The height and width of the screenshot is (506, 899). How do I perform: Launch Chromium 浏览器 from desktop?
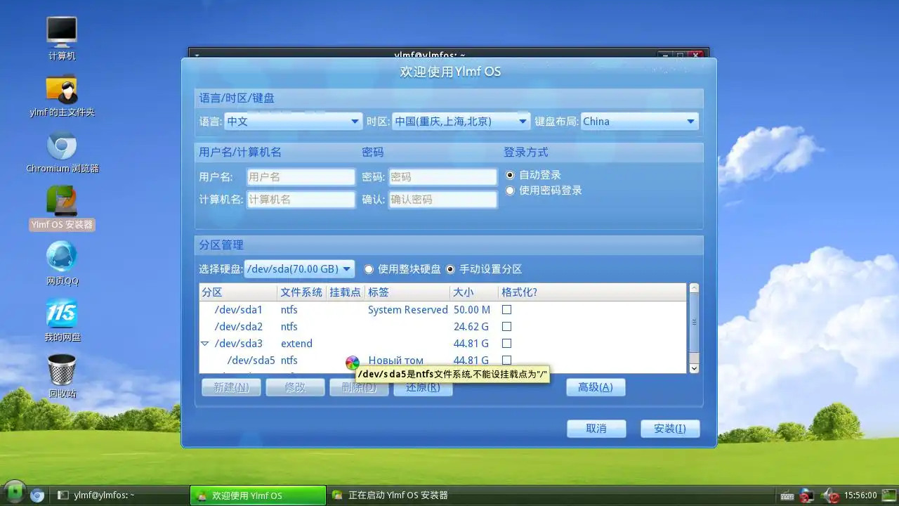62,151
